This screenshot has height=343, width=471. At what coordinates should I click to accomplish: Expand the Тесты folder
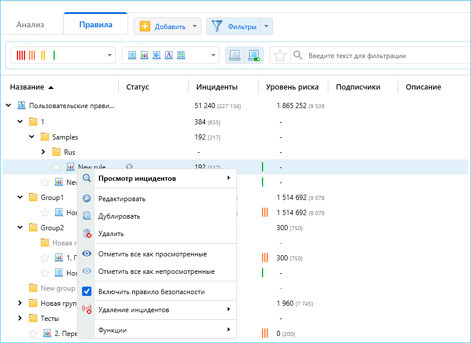click(20, 318)
